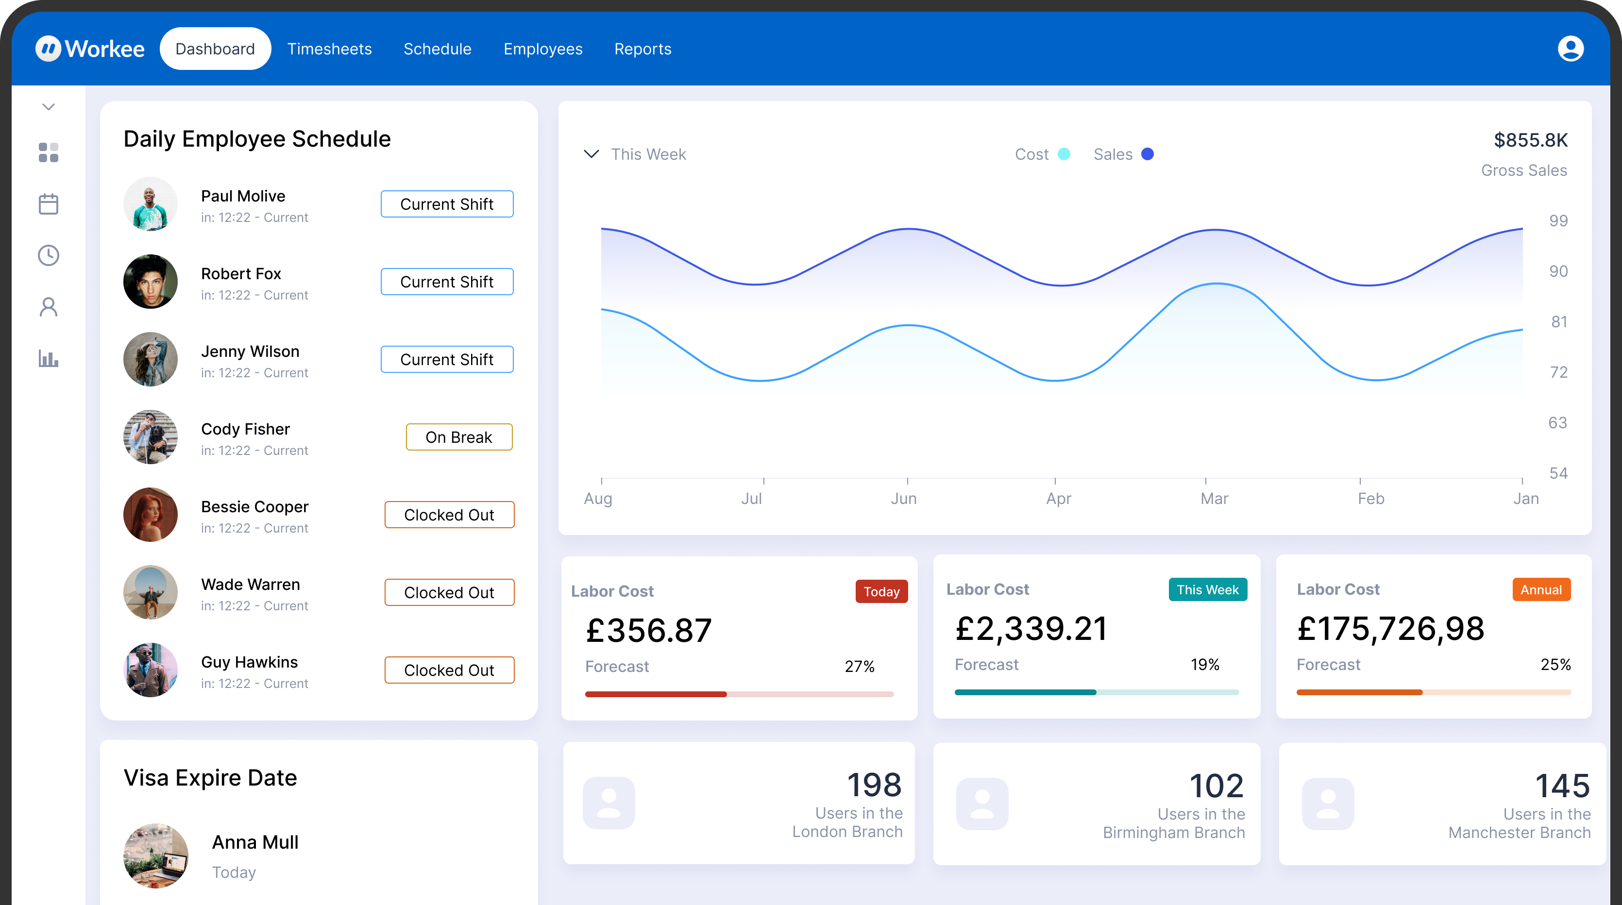
Task: Open the calendar icon in sidebar
Action: pos(49,204)
